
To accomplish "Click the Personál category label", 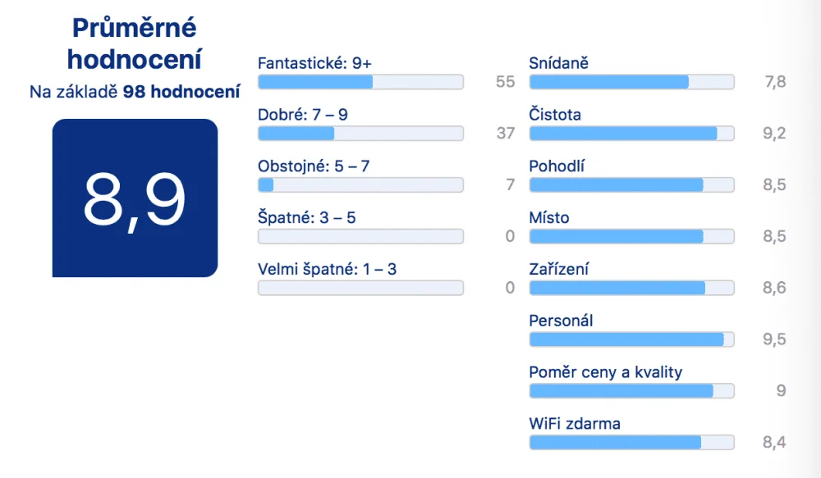I will click(561, 321).
